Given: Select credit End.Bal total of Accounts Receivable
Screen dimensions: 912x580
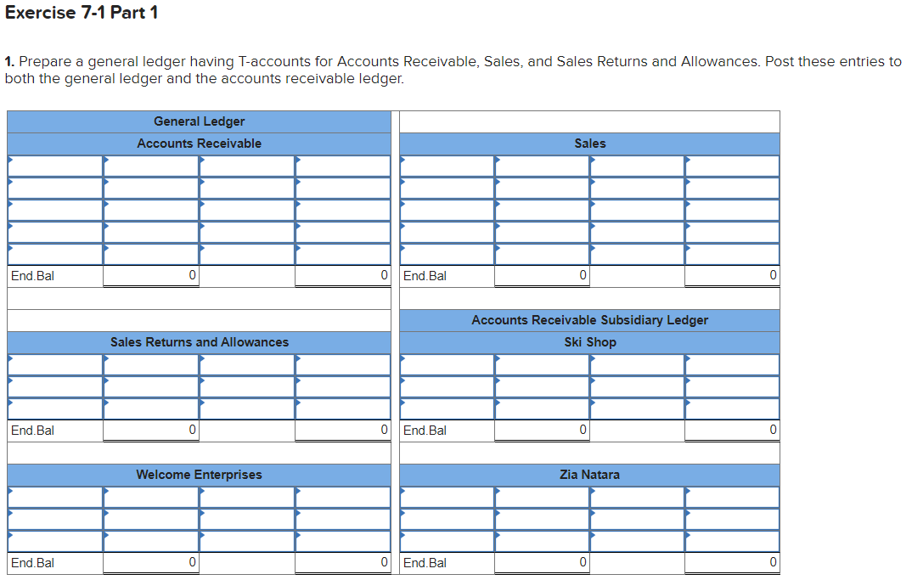Looking at the screenshot, I should coord(342,276).
